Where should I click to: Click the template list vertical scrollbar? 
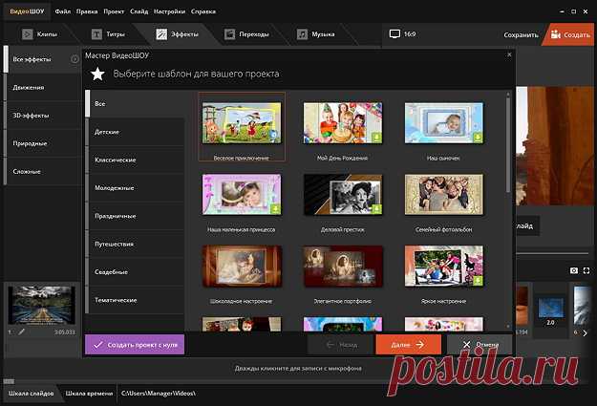tap(508, 145)
